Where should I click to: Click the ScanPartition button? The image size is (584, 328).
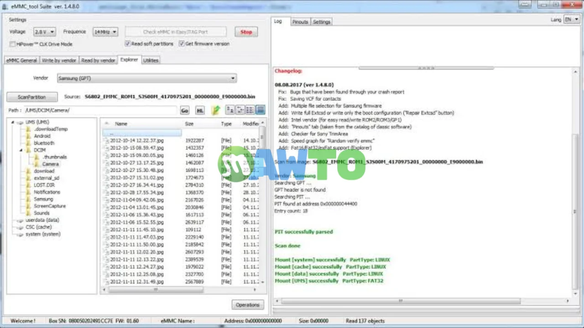pyautogui.click(x=32, y=97)
